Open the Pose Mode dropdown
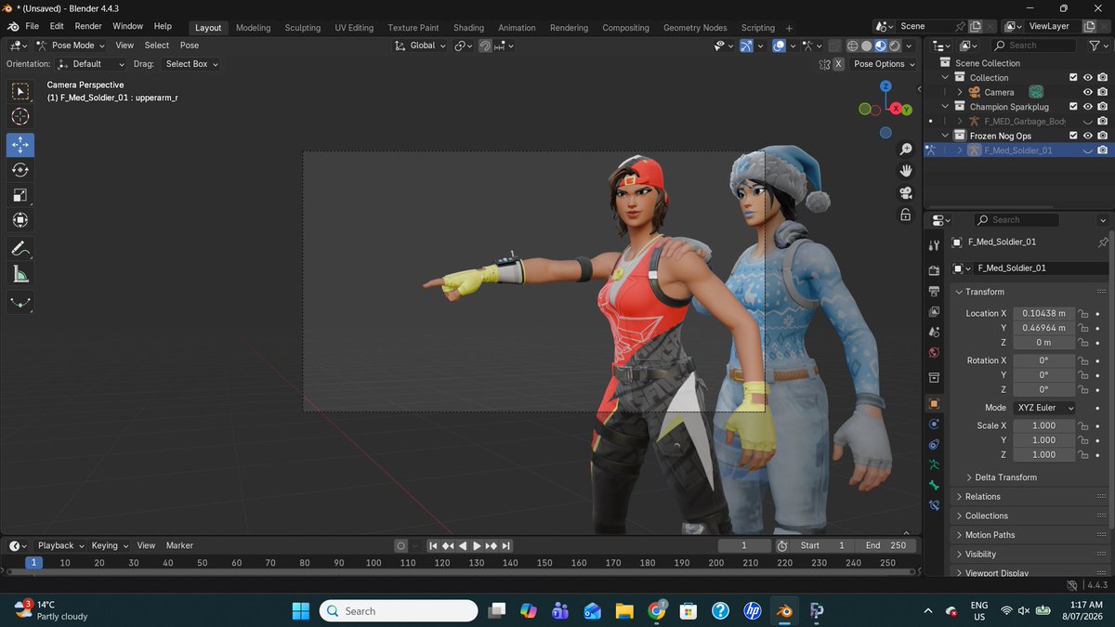 70,45
